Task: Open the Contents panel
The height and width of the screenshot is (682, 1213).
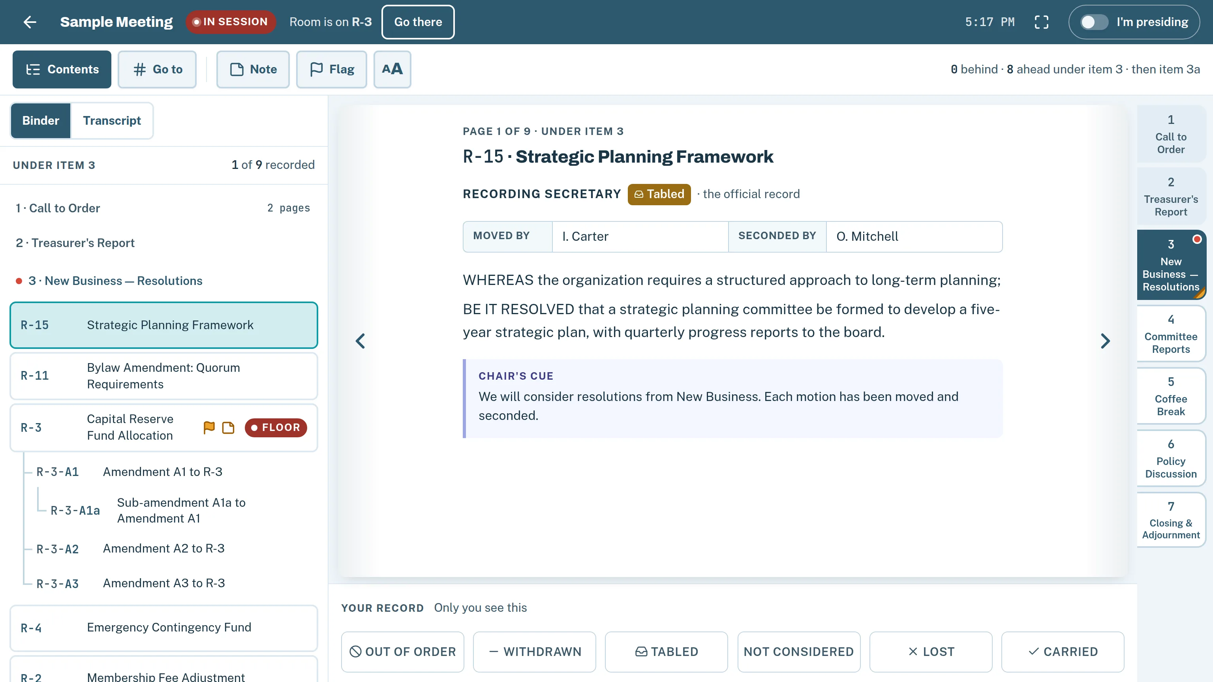Action: (62, 69)
